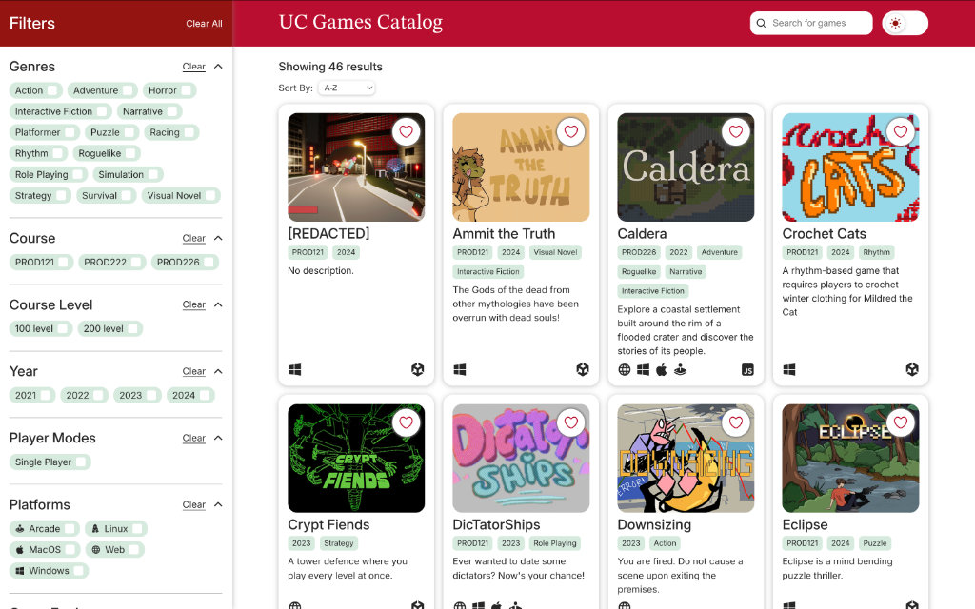Click Unity engine icon on [REDACTED] card

click(418, 370)
